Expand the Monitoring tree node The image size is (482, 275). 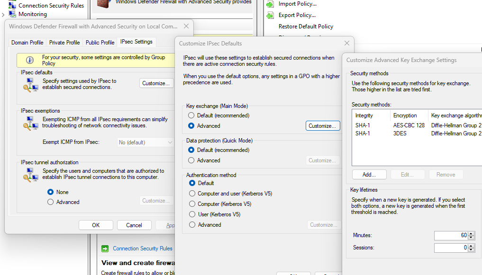click(3, 14)
